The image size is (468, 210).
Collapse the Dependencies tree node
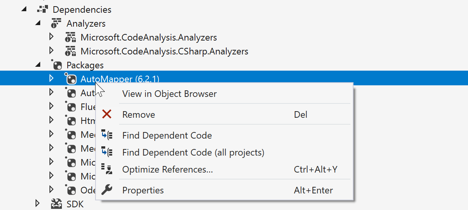coord(24,9)
